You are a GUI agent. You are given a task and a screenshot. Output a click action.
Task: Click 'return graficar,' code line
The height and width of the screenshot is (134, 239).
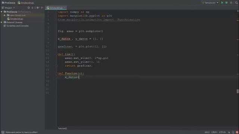pyautogui.click(x=79, y=66)
